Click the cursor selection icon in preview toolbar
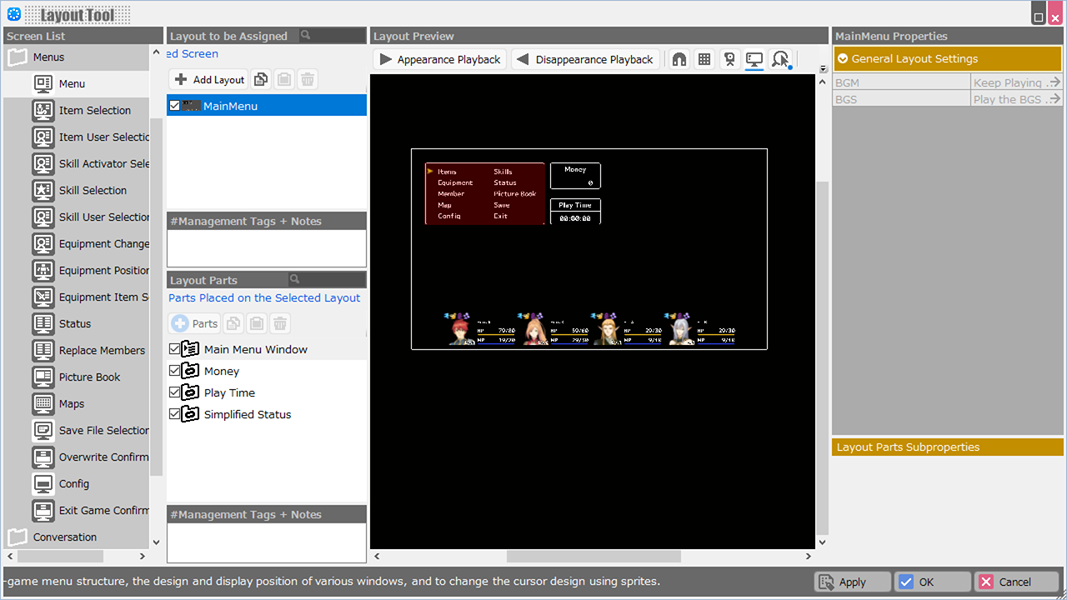1067x600 pixels. tap(780, 59)
